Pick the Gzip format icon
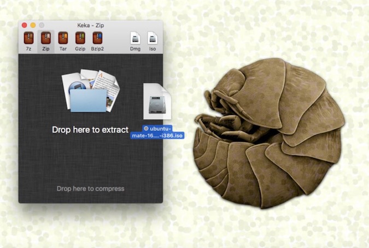The height and width of the screenshot is (248, 369). click(x=80, y=38)
